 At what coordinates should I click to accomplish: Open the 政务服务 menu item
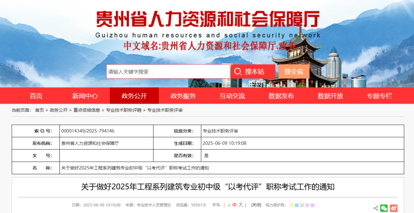coord(183,96)
